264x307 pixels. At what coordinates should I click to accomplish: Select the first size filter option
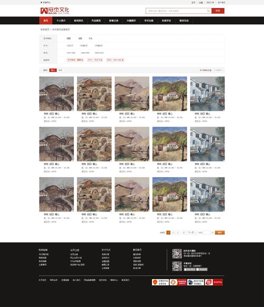point(70,45)
